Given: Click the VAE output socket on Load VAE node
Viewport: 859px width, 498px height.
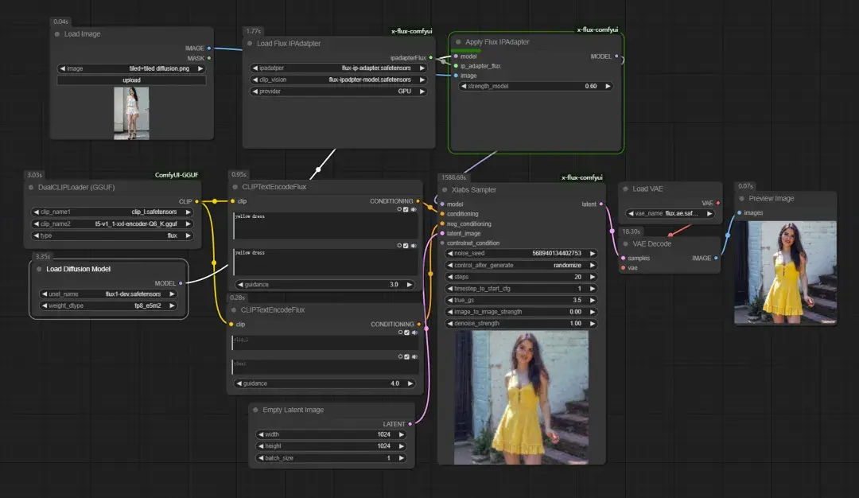Looking at the screenshot, I should coord(718,203).
